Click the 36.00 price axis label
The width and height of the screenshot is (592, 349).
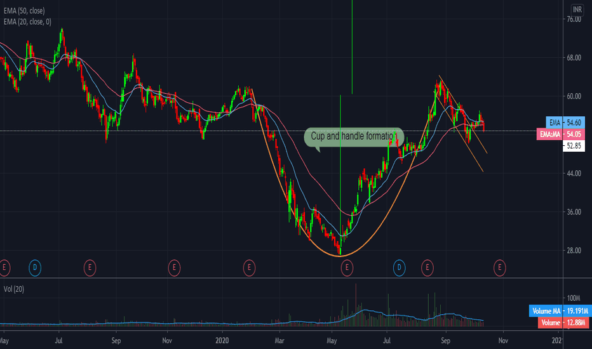pyautogui.click(x=574, y=212)
